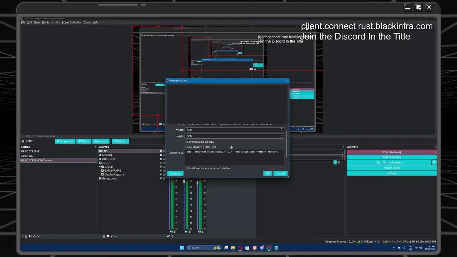Remove the scene transition with trash icon
This screenshot has height=257, width=457.
339,162
